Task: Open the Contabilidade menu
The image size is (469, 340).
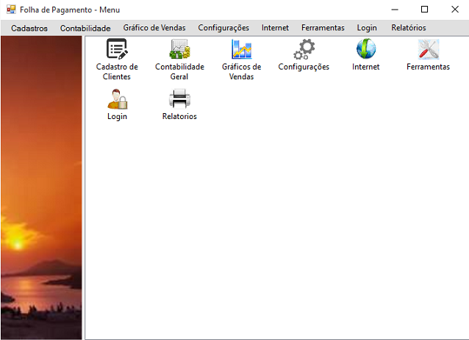Action: click(85, 28)
